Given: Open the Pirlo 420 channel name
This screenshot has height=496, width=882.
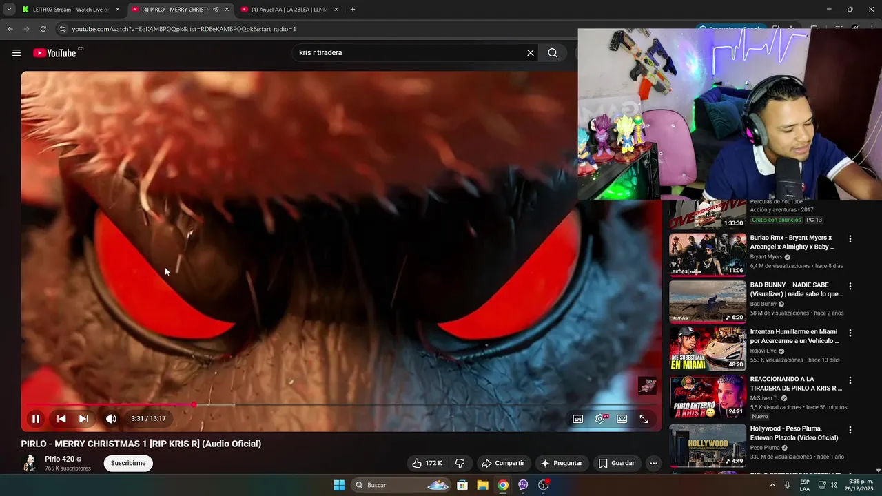Looking at the screenshot, I should (59, 459).
